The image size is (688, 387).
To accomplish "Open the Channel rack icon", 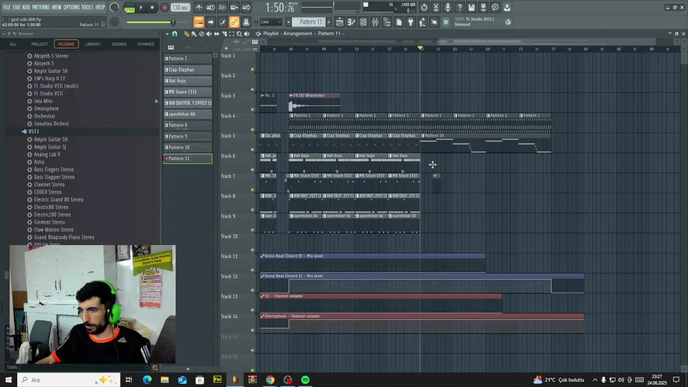I will (x=363, y=22).
